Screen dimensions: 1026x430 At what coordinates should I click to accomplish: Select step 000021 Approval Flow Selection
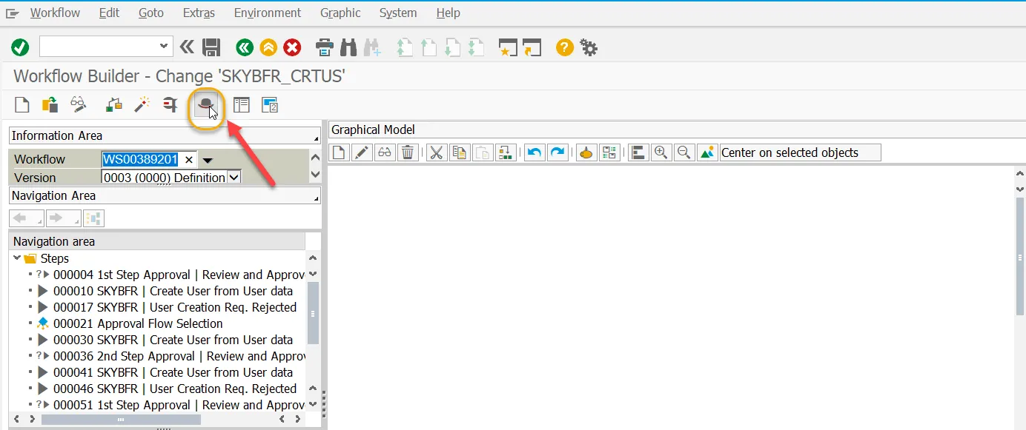pyautogui.click(x=138, y=323)
